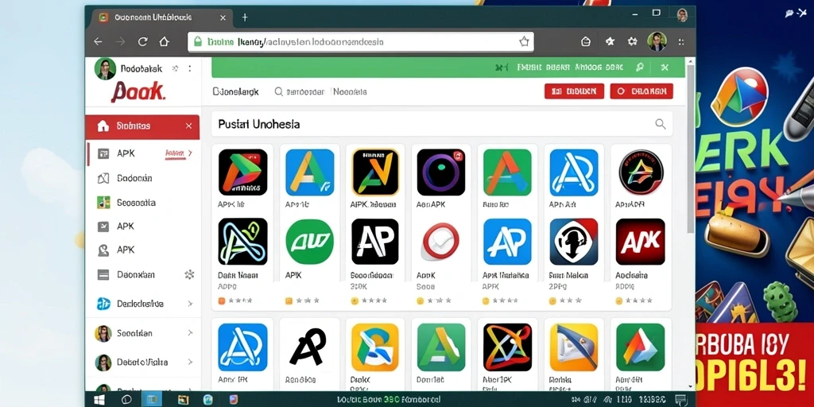Open the purple ring AenAPK app
Screen dimensions: 814x407
(x=441, y=172)
